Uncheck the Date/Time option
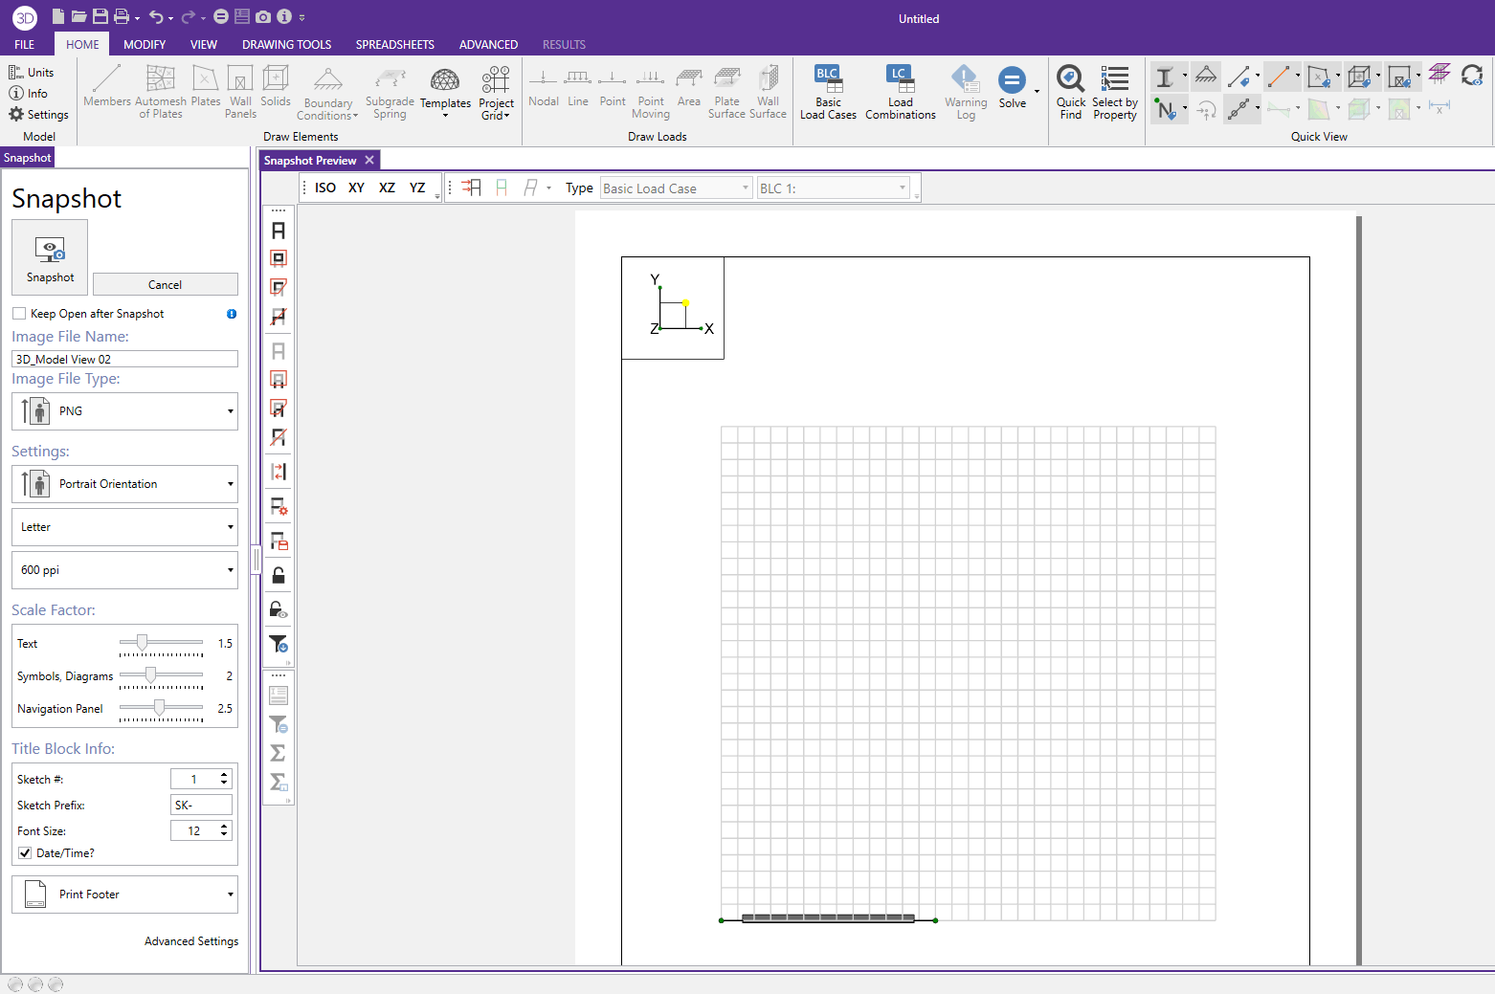 click(x=24, y=852)
